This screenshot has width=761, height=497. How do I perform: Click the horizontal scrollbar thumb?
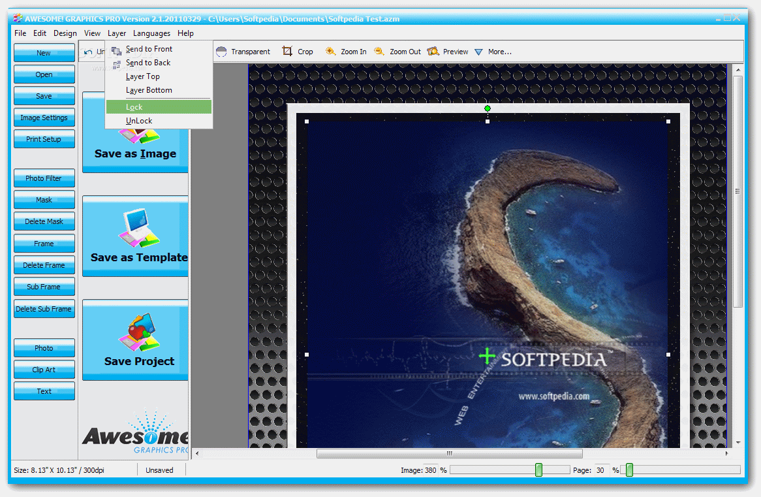[450, 453]
